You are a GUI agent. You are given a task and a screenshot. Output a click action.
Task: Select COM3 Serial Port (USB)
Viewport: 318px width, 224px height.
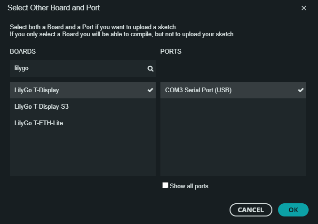point(233,90)
